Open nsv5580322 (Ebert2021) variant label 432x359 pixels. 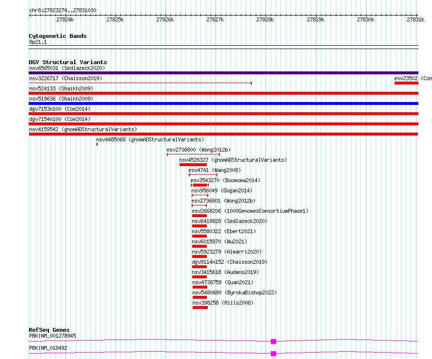click(x=224, y=231)
